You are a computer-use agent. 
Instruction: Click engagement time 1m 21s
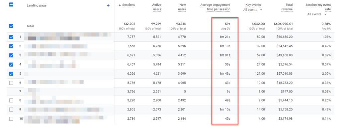coord(225,37)
